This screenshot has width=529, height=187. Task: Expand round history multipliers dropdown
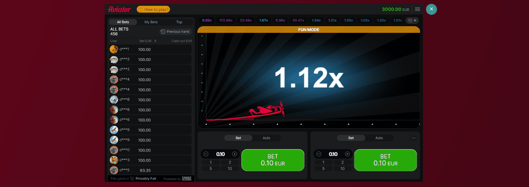coord(412,20)
